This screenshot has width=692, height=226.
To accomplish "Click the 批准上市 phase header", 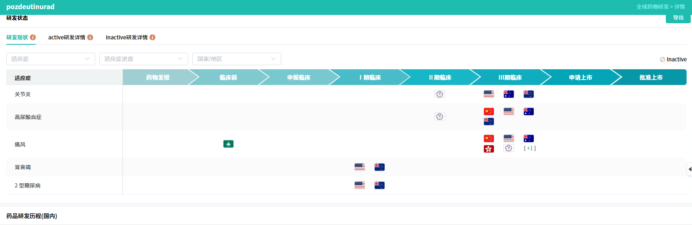I will [x=651, y=78].
